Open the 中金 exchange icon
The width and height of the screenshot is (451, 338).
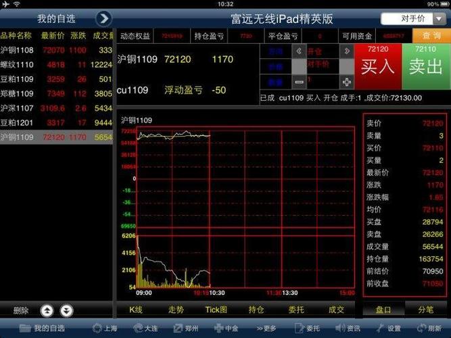pyautogui.click(x=226, y=328)
